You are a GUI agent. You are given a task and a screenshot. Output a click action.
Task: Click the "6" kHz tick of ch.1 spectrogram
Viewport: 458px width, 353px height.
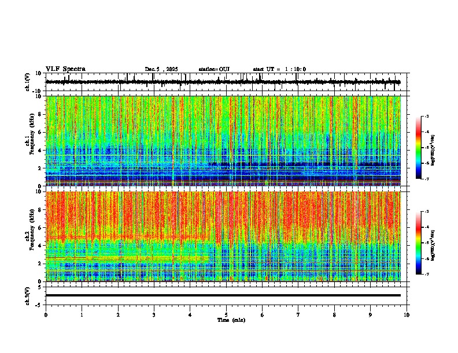tap(40, 132)
